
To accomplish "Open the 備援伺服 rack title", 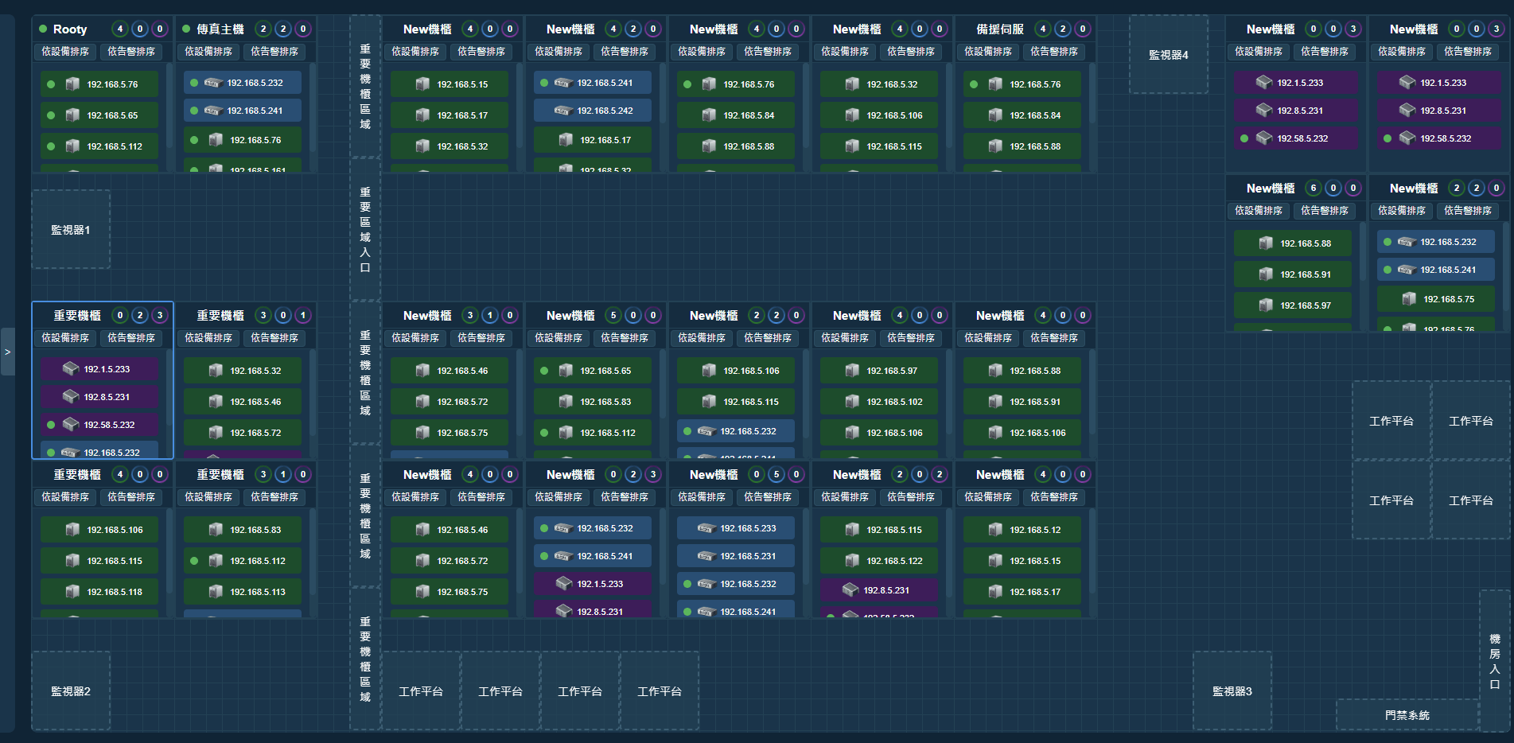I will tap(999, 29).
